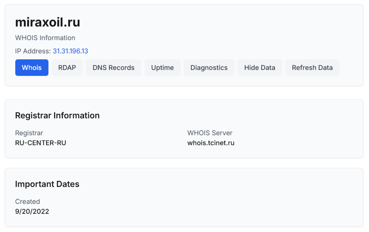Click the 9/20/2022 creation date
Viewport: 369px width, 232px height.
pos(32,212)
